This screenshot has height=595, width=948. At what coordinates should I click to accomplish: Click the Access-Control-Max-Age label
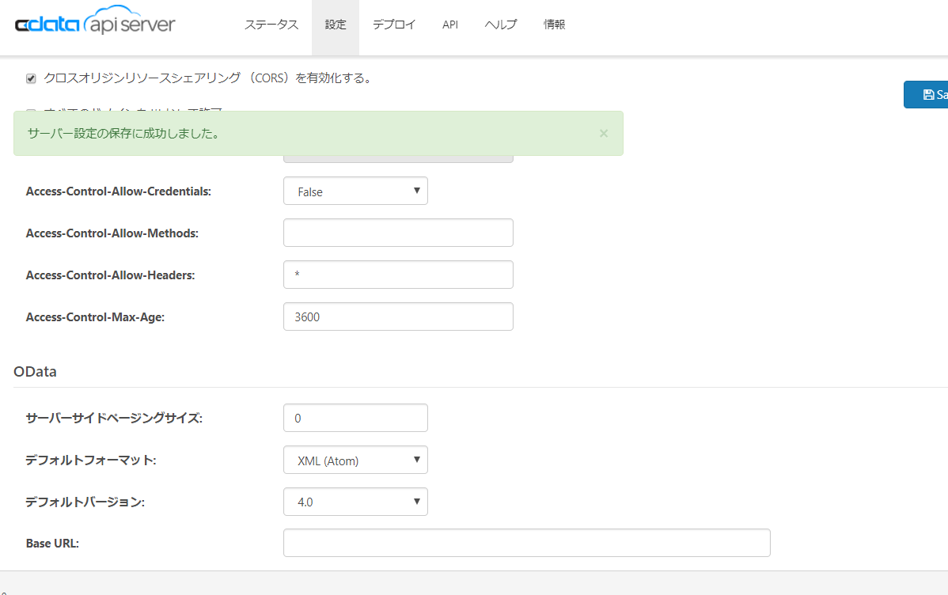point(95,316)
